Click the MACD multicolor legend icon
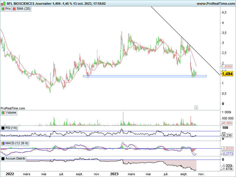The image size is (236, 177). point(3,143)
